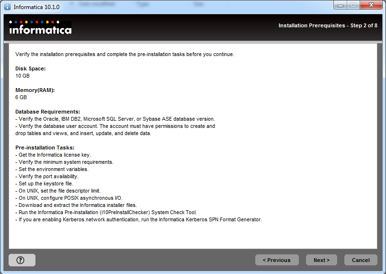Click 'configure POSIX asynchronous I/O' line
The width and height of the screenshot is (386, 274).
pos(68,198)
